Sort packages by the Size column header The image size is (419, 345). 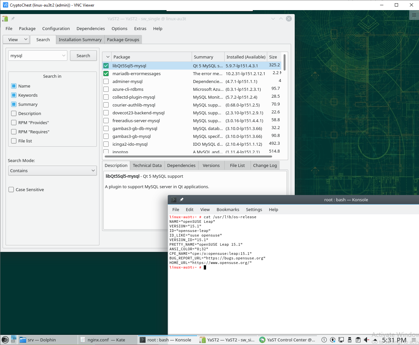pyautogui.click(x=274, y=57)
